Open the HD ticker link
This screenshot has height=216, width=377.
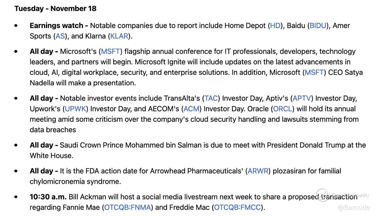(x=275, y=26)
